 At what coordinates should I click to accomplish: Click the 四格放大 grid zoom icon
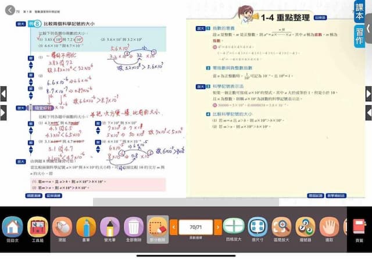tap(234, 227)
